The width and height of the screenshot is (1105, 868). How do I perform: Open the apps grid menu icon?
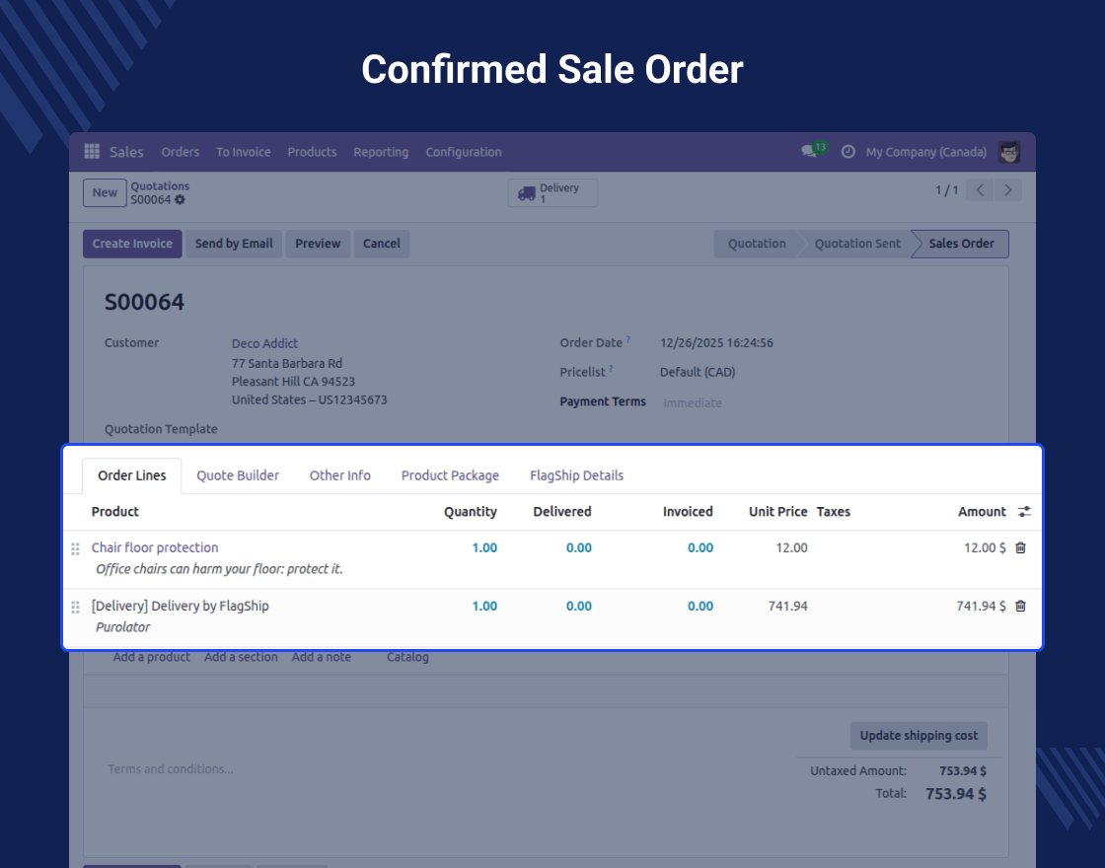[92, 152]
